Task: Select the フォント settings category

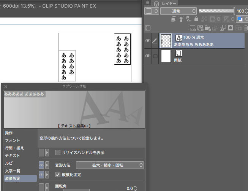Action: click(13, 140)
